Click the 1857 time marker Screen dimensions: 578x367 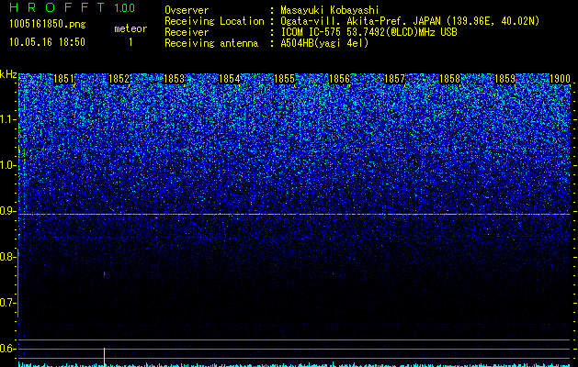(x=395, y=79)
